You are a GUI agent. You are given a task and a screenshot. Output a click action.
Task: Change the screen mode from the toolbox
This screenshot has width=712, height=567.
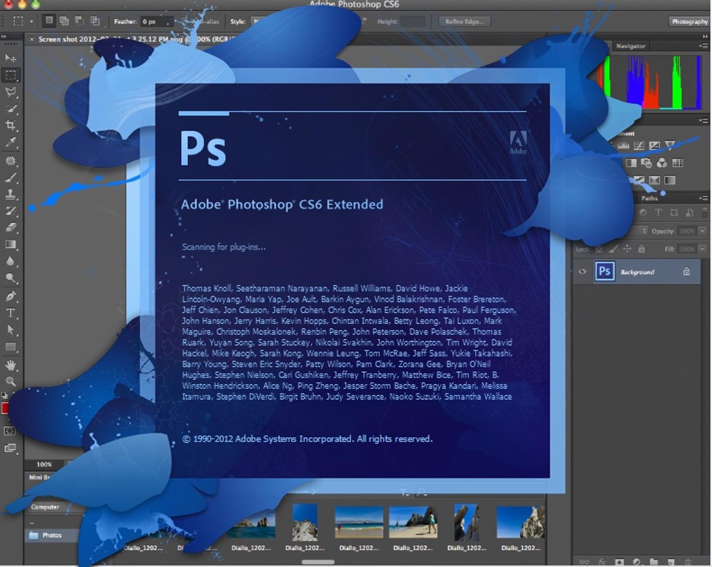point(10,448)
